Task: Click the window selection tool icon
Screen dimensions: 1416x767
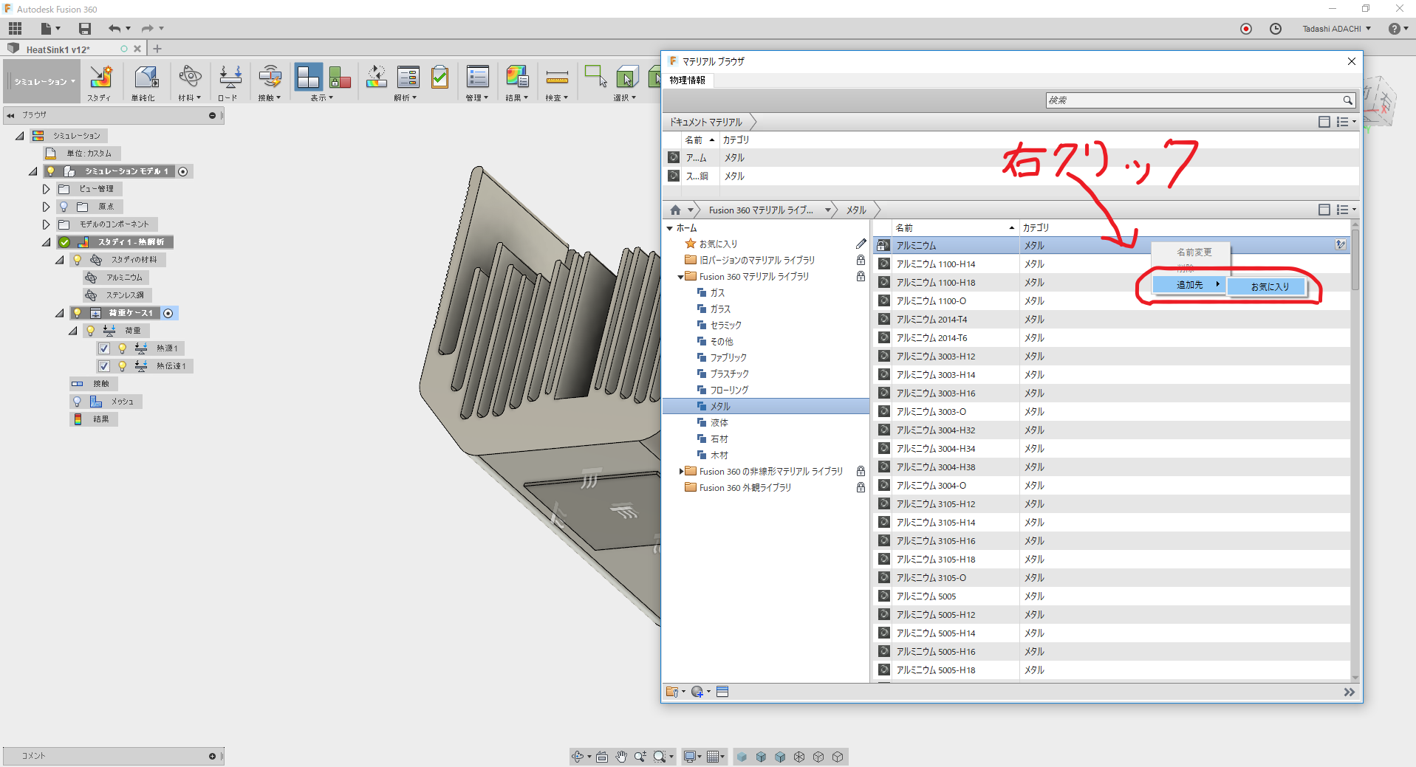Action: (x=595, y=76)
